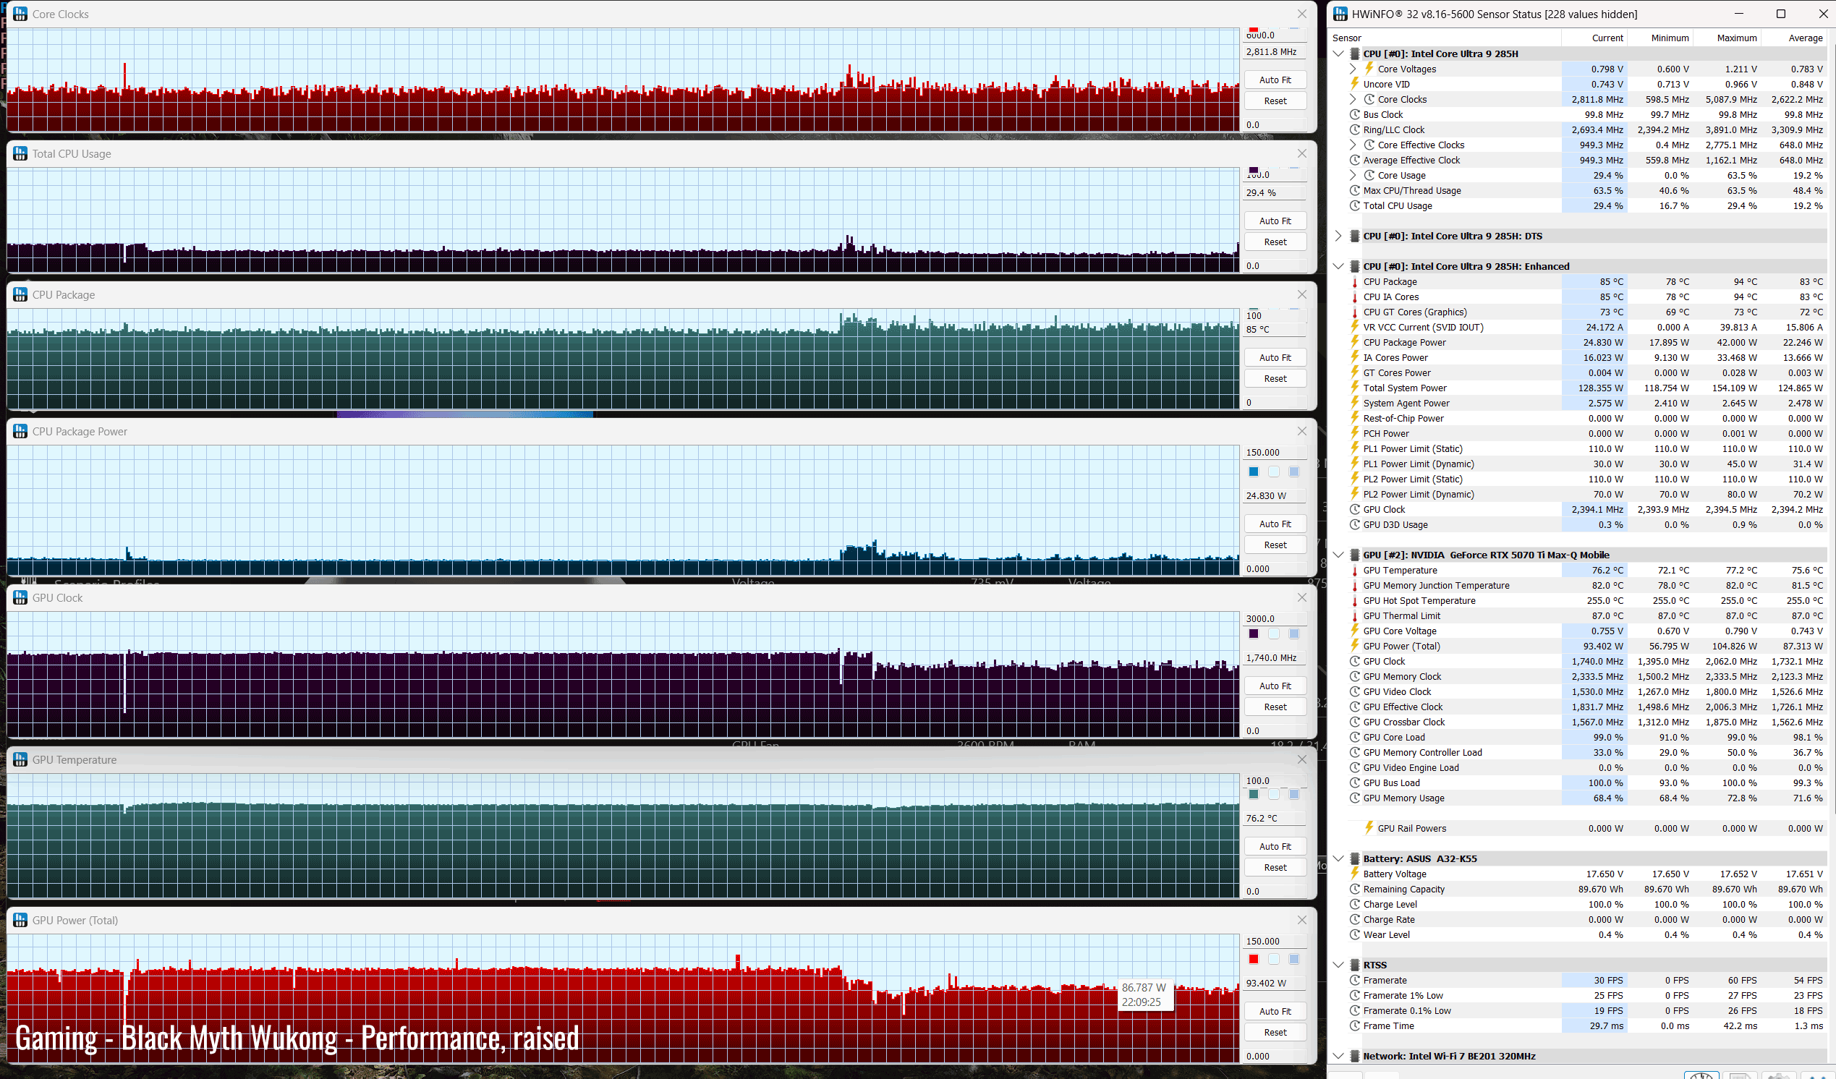Click the clock icon beside Bus Clock
The width and height of the screenshot is (1836, 1079).
coord(1354,115)
